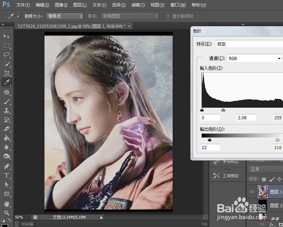Select the Crop tool
Viewport: 283px width, 227px height.
click(x=7, y=73)
